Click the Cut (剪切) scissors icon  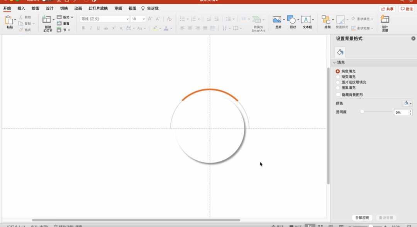click(x=20, y=17)
